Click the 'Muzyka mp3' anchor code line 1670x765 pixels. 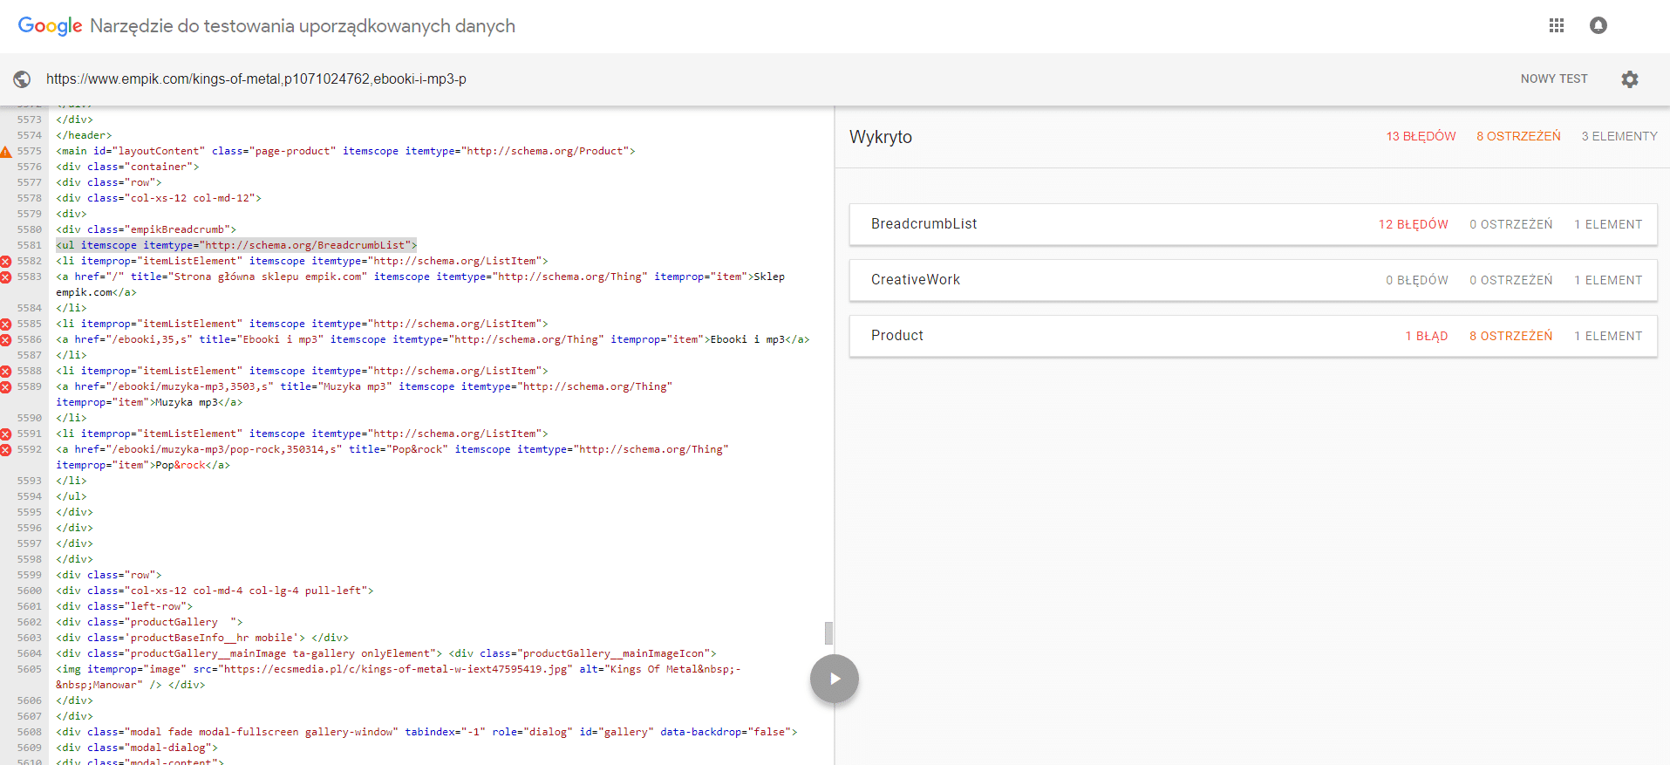pyautogui.click(x=365, y=394)
